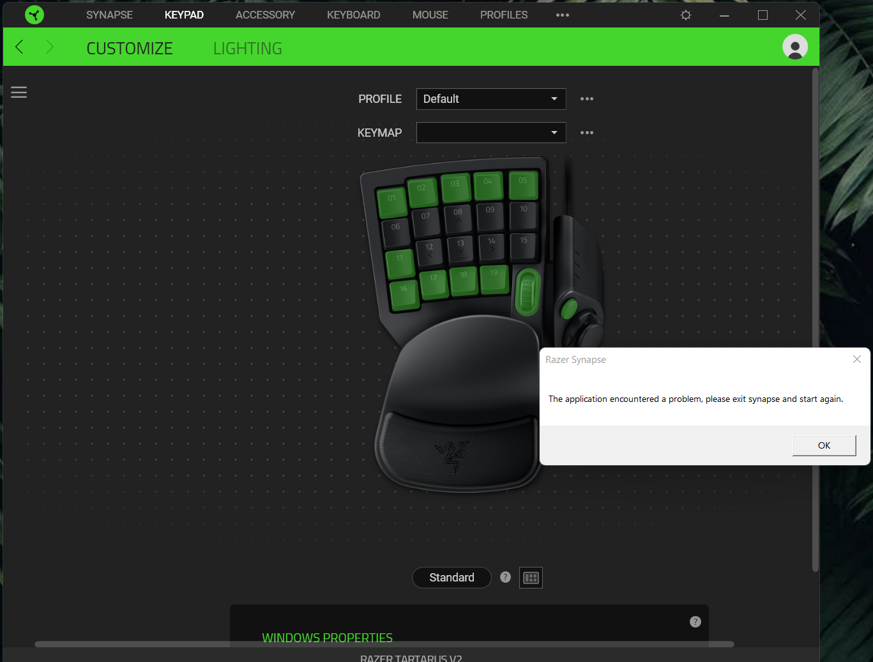This screenshot has width=873, height=662.
Task: Click the horizontal scrollbar at bottom
Action: click(384, 644)
